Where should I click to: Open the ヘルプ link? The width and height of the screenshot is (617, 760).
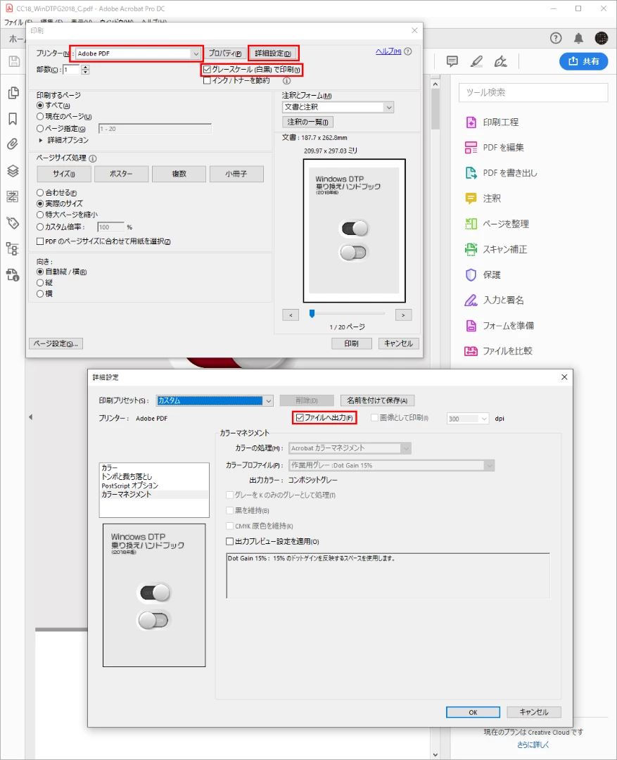(x=388, y=51)
